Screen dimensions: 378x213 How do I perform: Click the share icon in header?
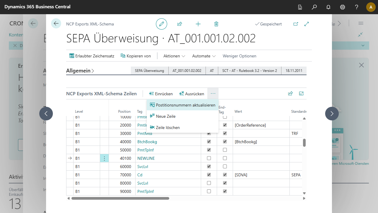coord(180,24)
